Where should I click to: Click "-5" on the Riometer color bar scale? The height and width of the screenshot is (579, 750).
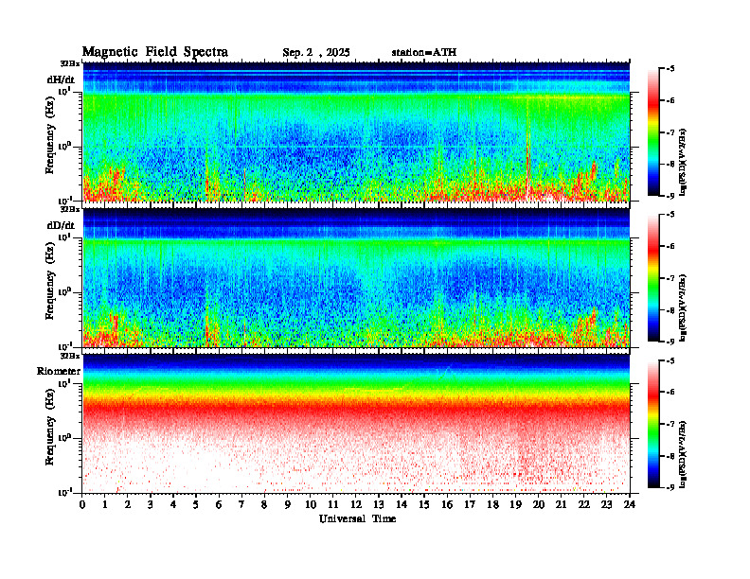point(671,360)
